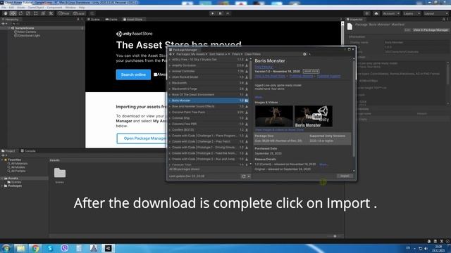This screenshot has height=253, width=451.
Task: Click the refresh packages icon
Action: coord(244,176)
